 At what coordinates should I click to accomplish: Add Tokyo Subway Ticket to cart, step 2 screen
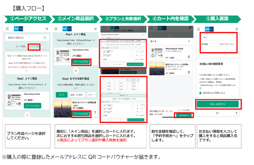pos(81,62)
